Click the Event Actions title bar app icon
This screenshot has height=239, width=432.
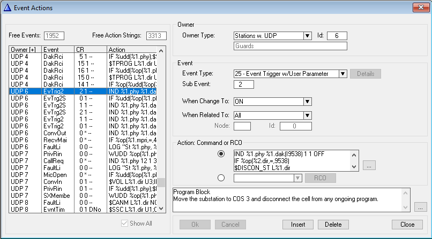(x=8, y=7)
